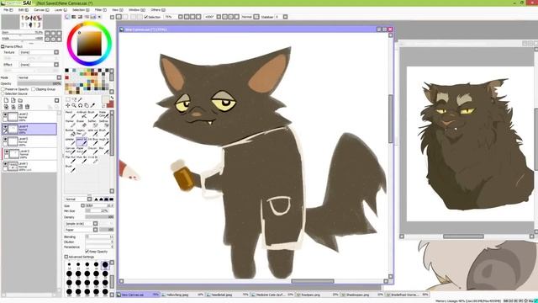Click the navigator thumbnail preview
The width and height of the screenshot is (538, 303).
(x=31, y=22)
